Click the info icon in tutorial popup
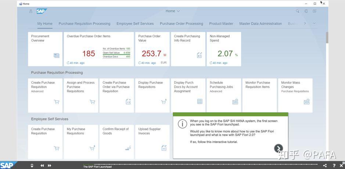The width and height of the screenshot is (345, 169). point(182,124)
